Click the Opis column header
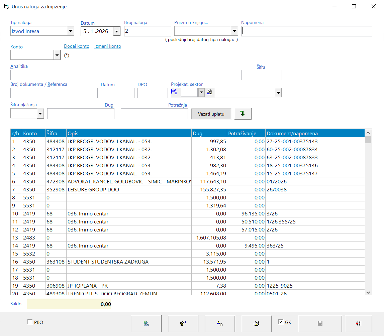384x336 pixels. [129, 134]
